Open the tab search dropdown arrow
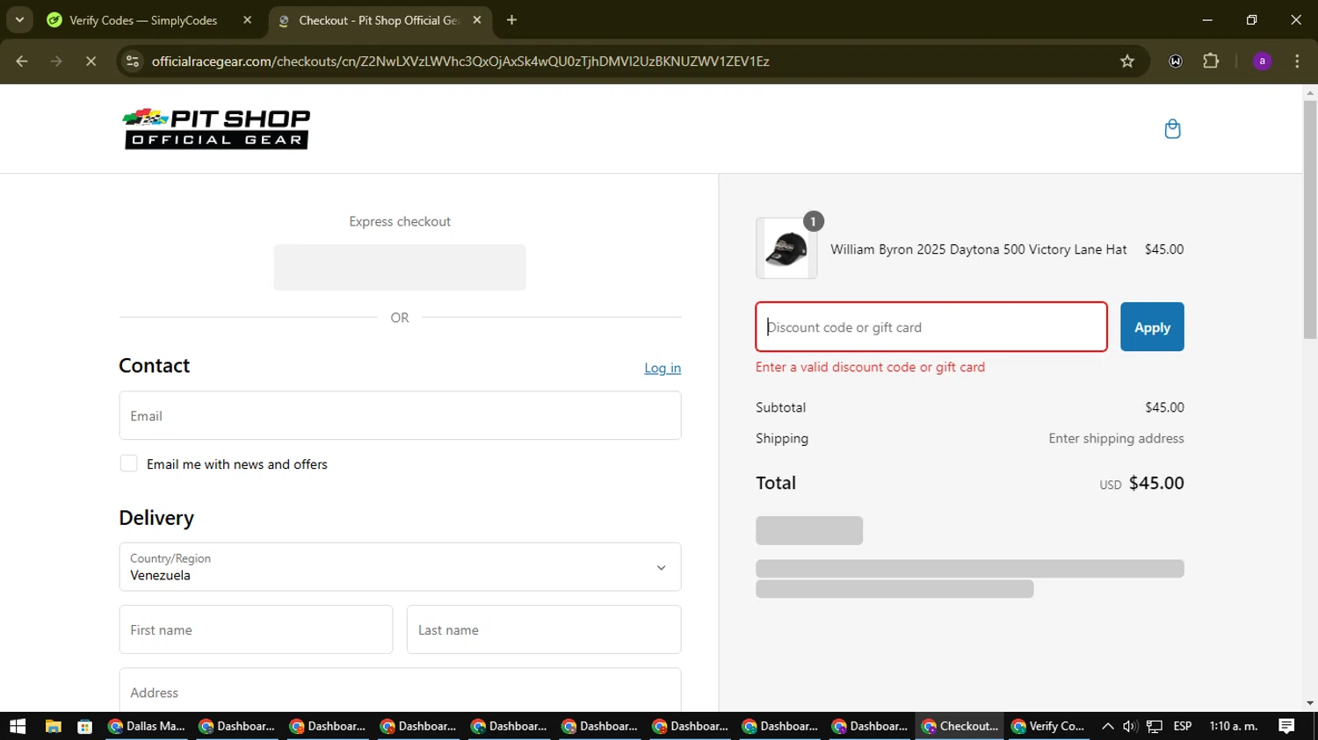This screenshot has width=1318, height=740. point(19,20)
